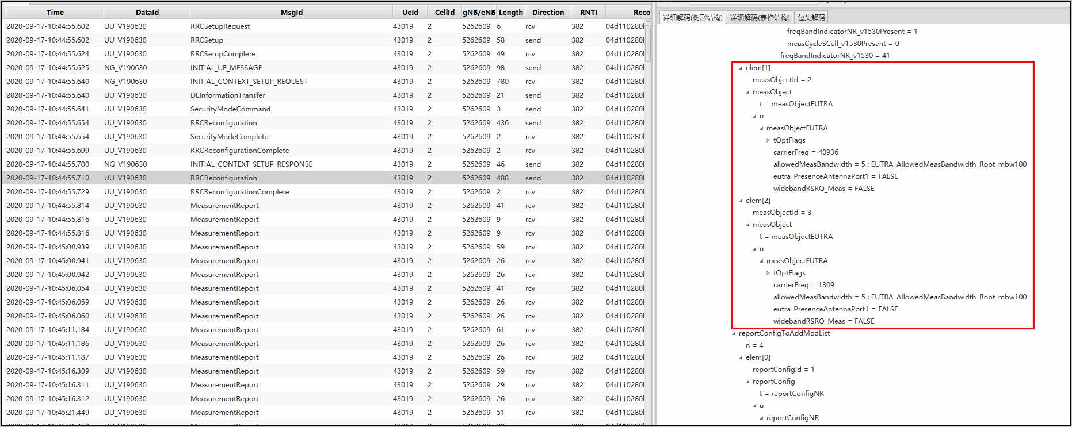This screenshot has width=1072, height=427.
Task: Collapse the elem[1] tree node
Action: (x=741, y=68)
